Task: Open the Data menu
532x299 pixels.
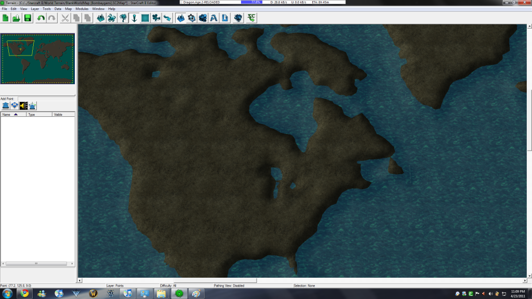Action: click(x=58, y=9)
